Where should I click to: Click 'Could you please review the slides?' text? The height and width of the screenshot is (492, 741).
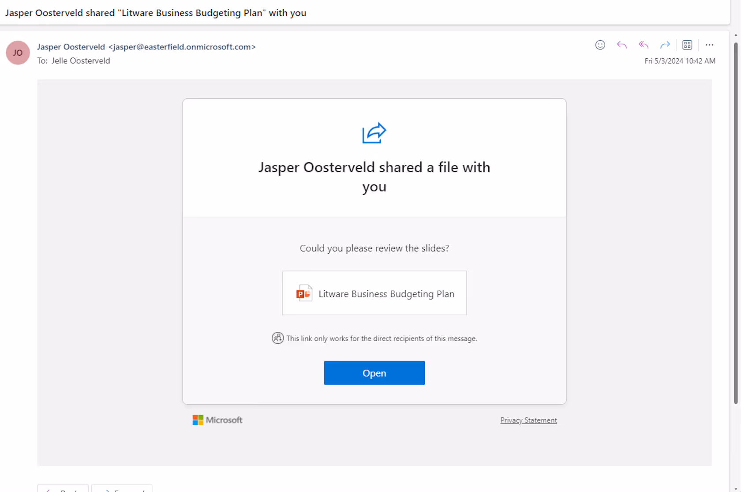[374, 248]
